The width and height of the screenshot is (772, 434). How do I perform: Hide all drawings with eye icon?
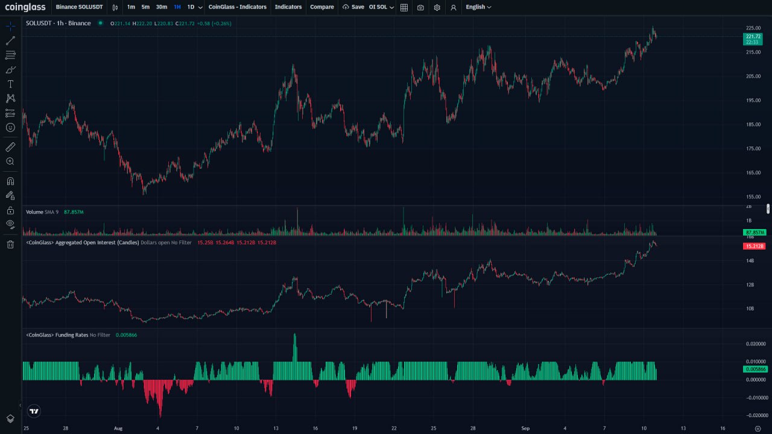[10, 224]
